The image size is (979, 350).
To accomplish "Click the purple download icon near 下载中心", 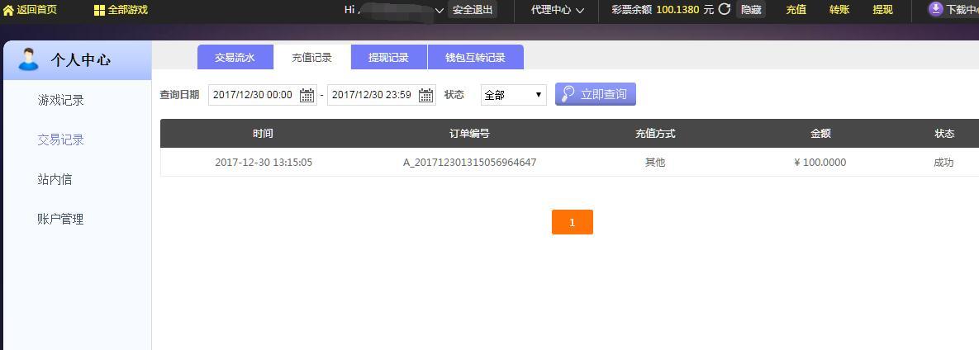I will pyautogui.click(x=935, y=9).
